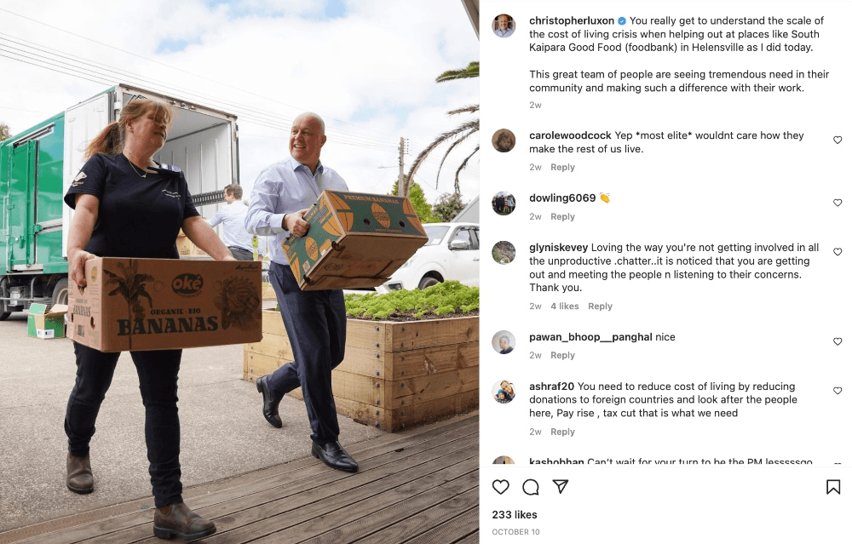Like glyniskevey's comment heart
This screenshot has width=852, height=544.
tap(838, 252)
